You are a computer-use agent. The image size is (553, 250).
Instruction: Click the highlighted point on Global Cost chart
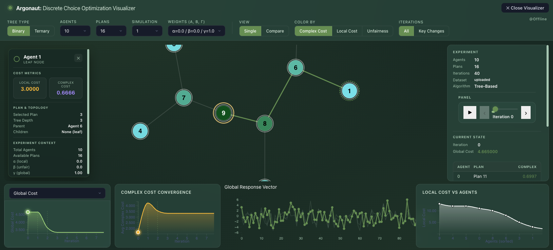(28, 212)
